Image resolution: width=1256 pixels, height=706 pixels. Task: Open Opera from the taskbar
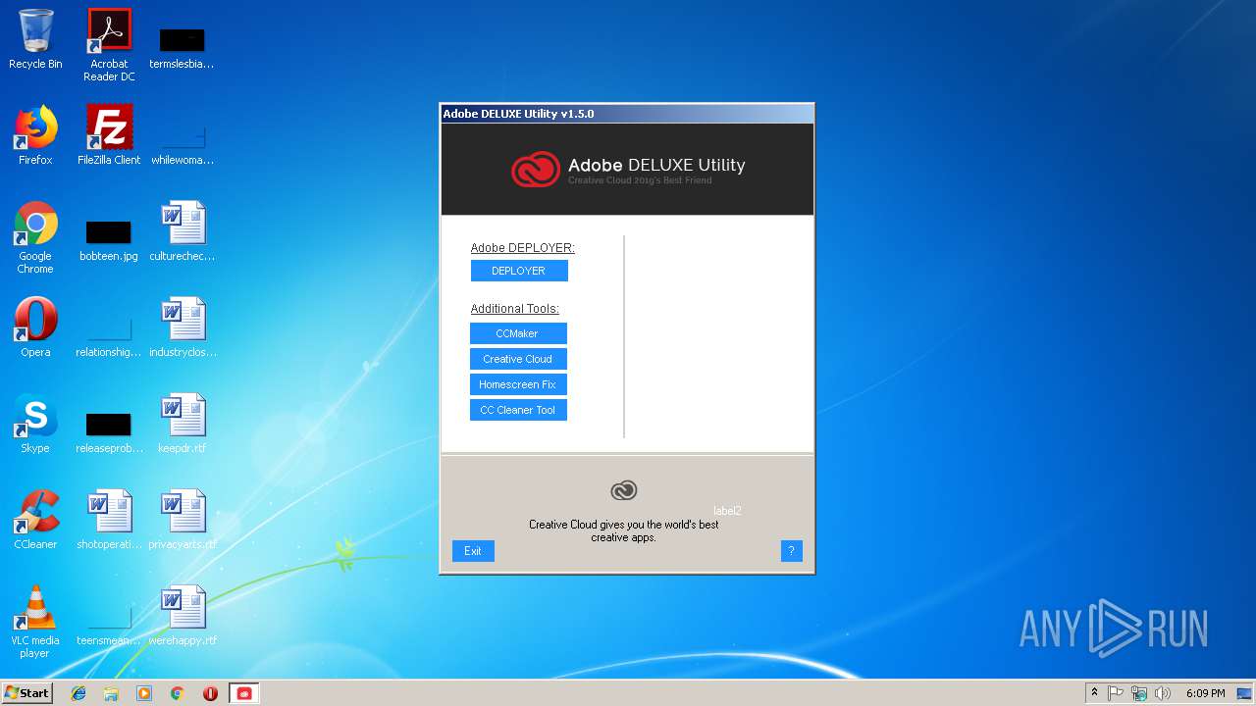[x=210, y=693]
